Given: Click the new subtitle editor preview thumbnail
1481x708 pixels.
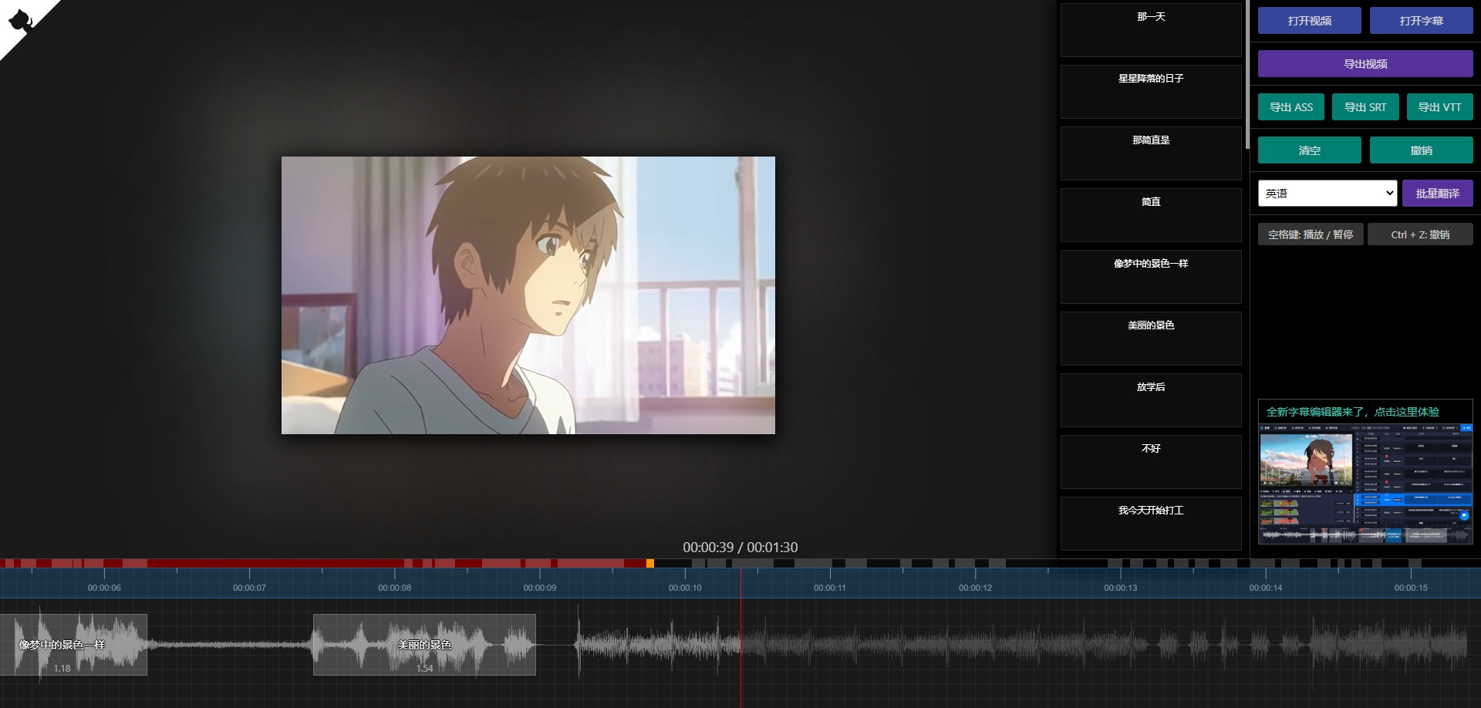Looking at the screenshot, I should click(x=1365, y=484).
